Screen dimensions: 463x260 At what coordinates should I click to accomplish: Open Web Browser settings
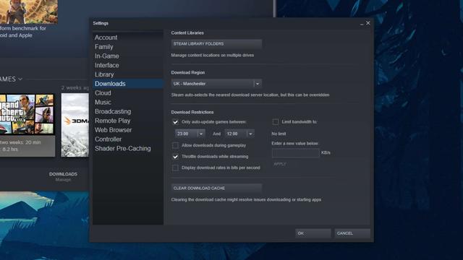coord(113,130)
